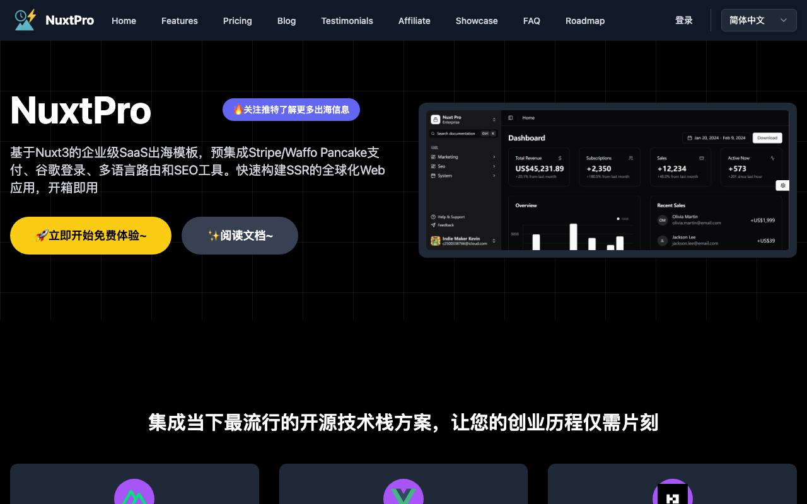The width and height of the screenshot is (807, 504).
Task: Open the FAQ nav item
Action: point(531,21)
